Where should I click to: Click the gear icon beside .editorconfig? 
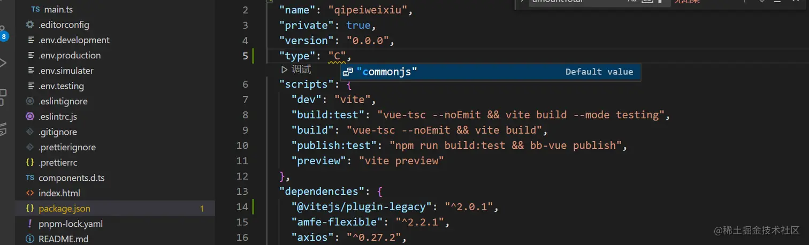pos(30,25)
